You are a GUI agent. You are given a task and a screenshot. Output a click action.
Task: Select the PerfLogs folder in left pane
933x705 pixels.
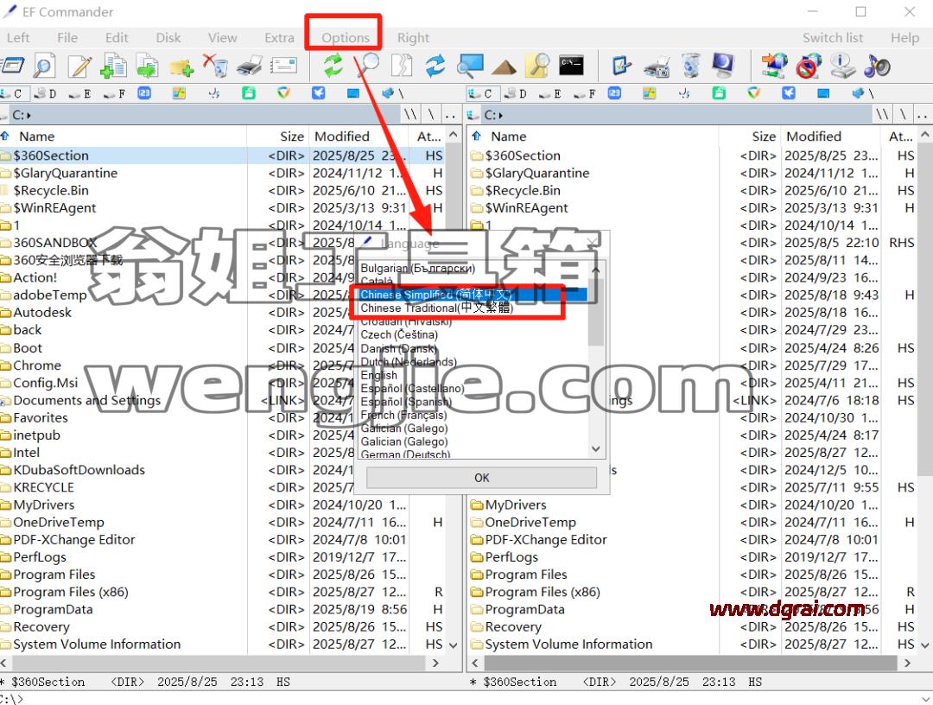click(x=39, y=557)
